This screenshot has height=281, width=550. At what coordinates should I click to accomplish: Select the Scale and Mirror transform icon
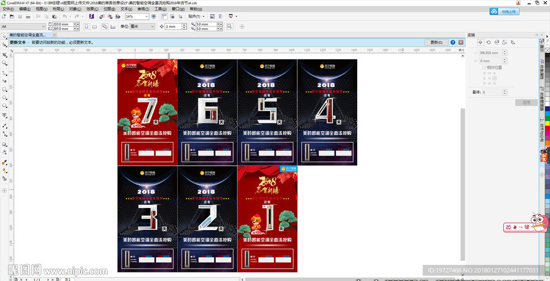point(497,42)
